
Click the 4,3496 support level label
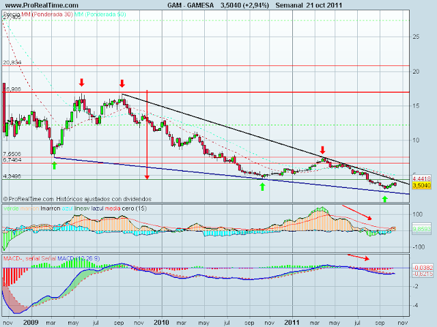pos(12,176)
